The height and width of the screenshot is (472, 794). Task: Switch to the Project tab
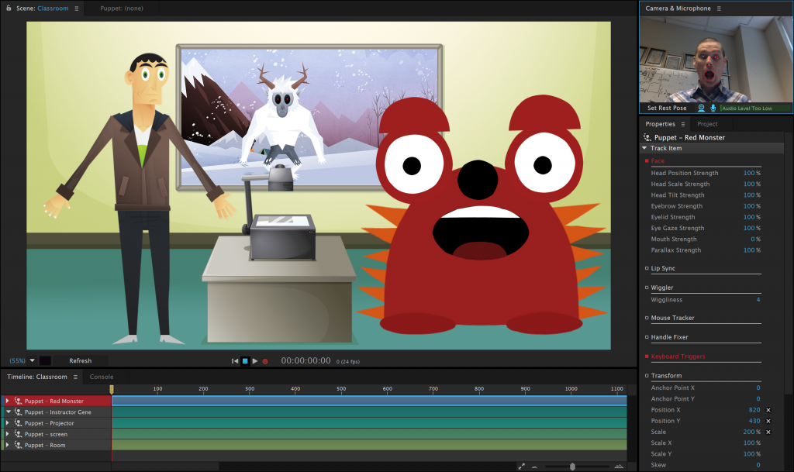coord(709,124)
